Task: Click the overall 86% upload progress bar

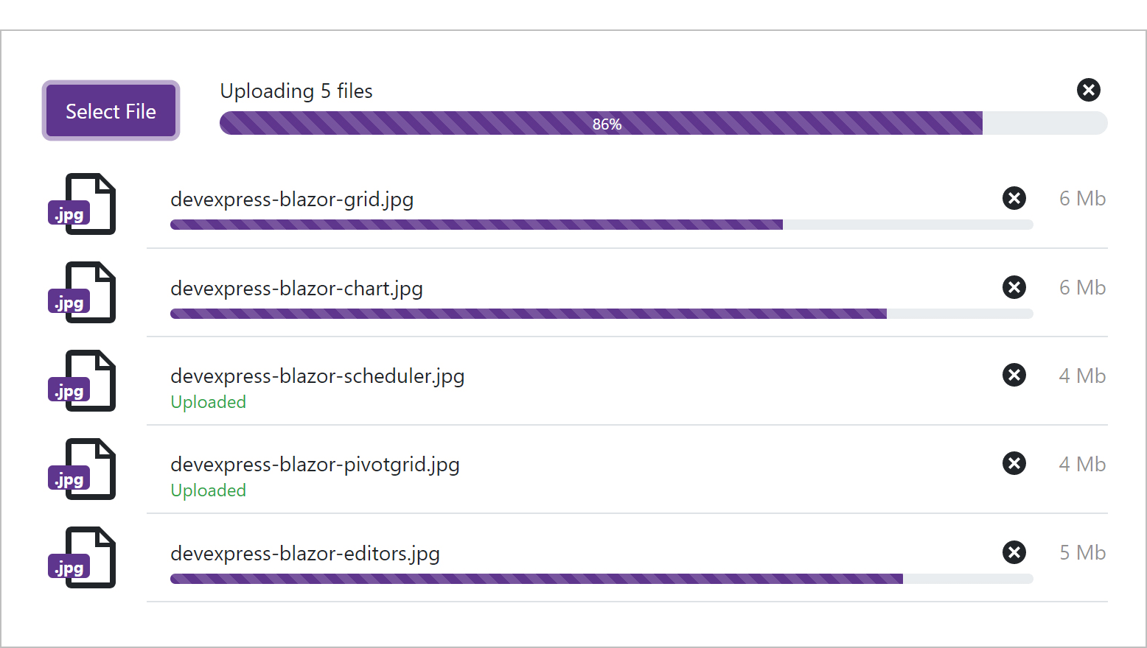Action: point(663,123)
